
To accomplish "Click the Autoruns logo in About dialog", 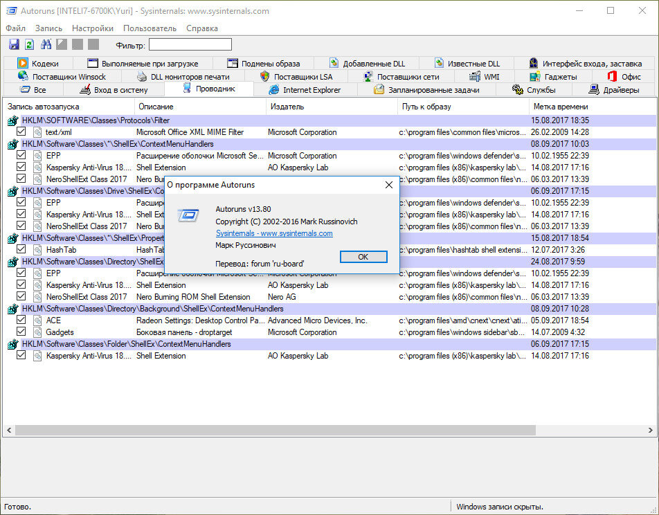I will (188, 216).
